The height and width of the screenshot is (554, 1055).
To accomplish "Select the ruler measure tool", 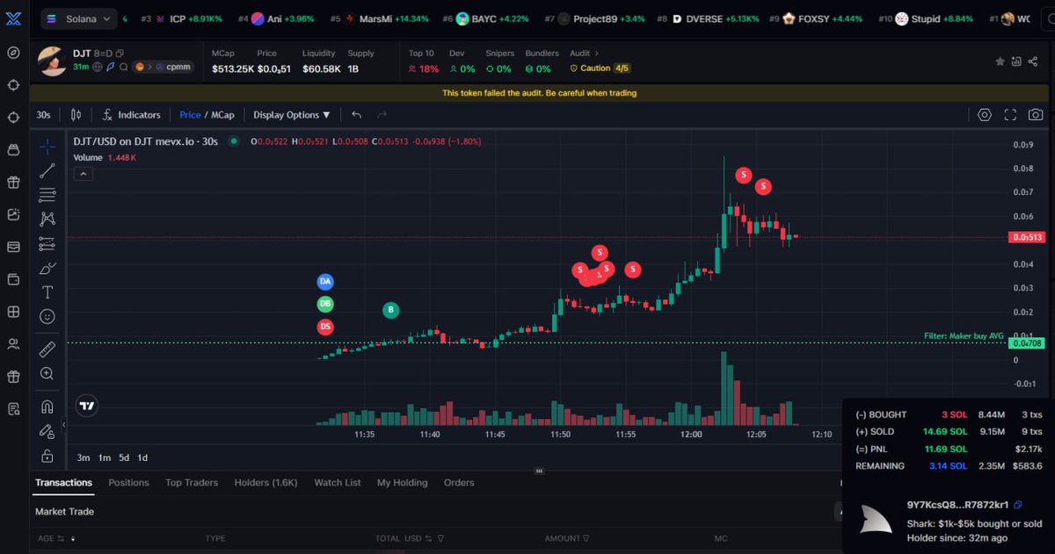I will click(x=47, y=349).
